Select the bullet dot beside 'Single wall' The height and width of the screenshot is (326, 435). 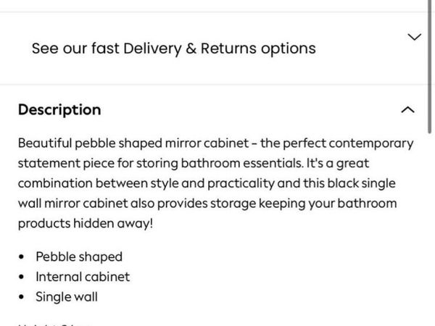(x=22, y=298)
